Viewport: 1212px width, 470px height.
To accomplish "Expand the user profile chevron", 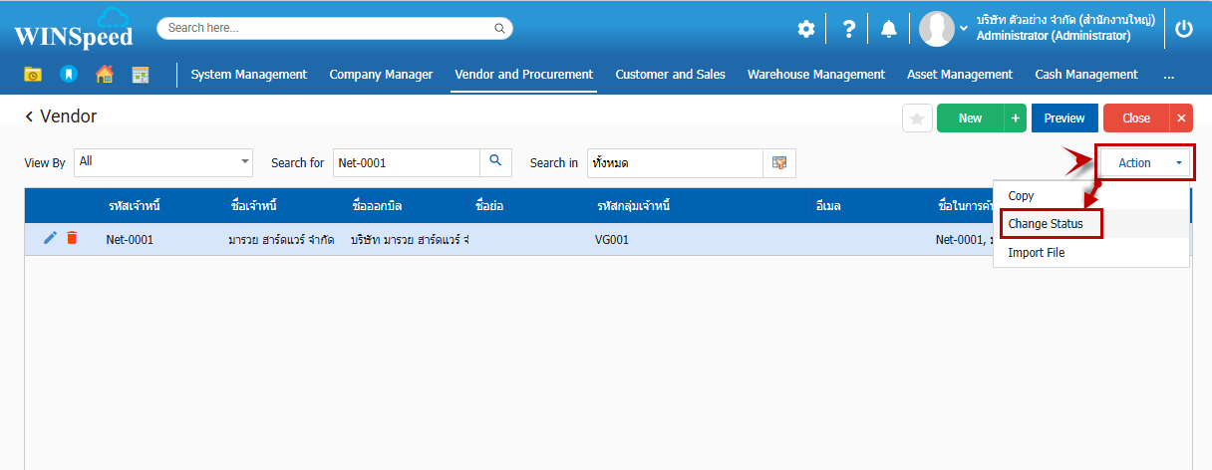I will tap(964, 29).
